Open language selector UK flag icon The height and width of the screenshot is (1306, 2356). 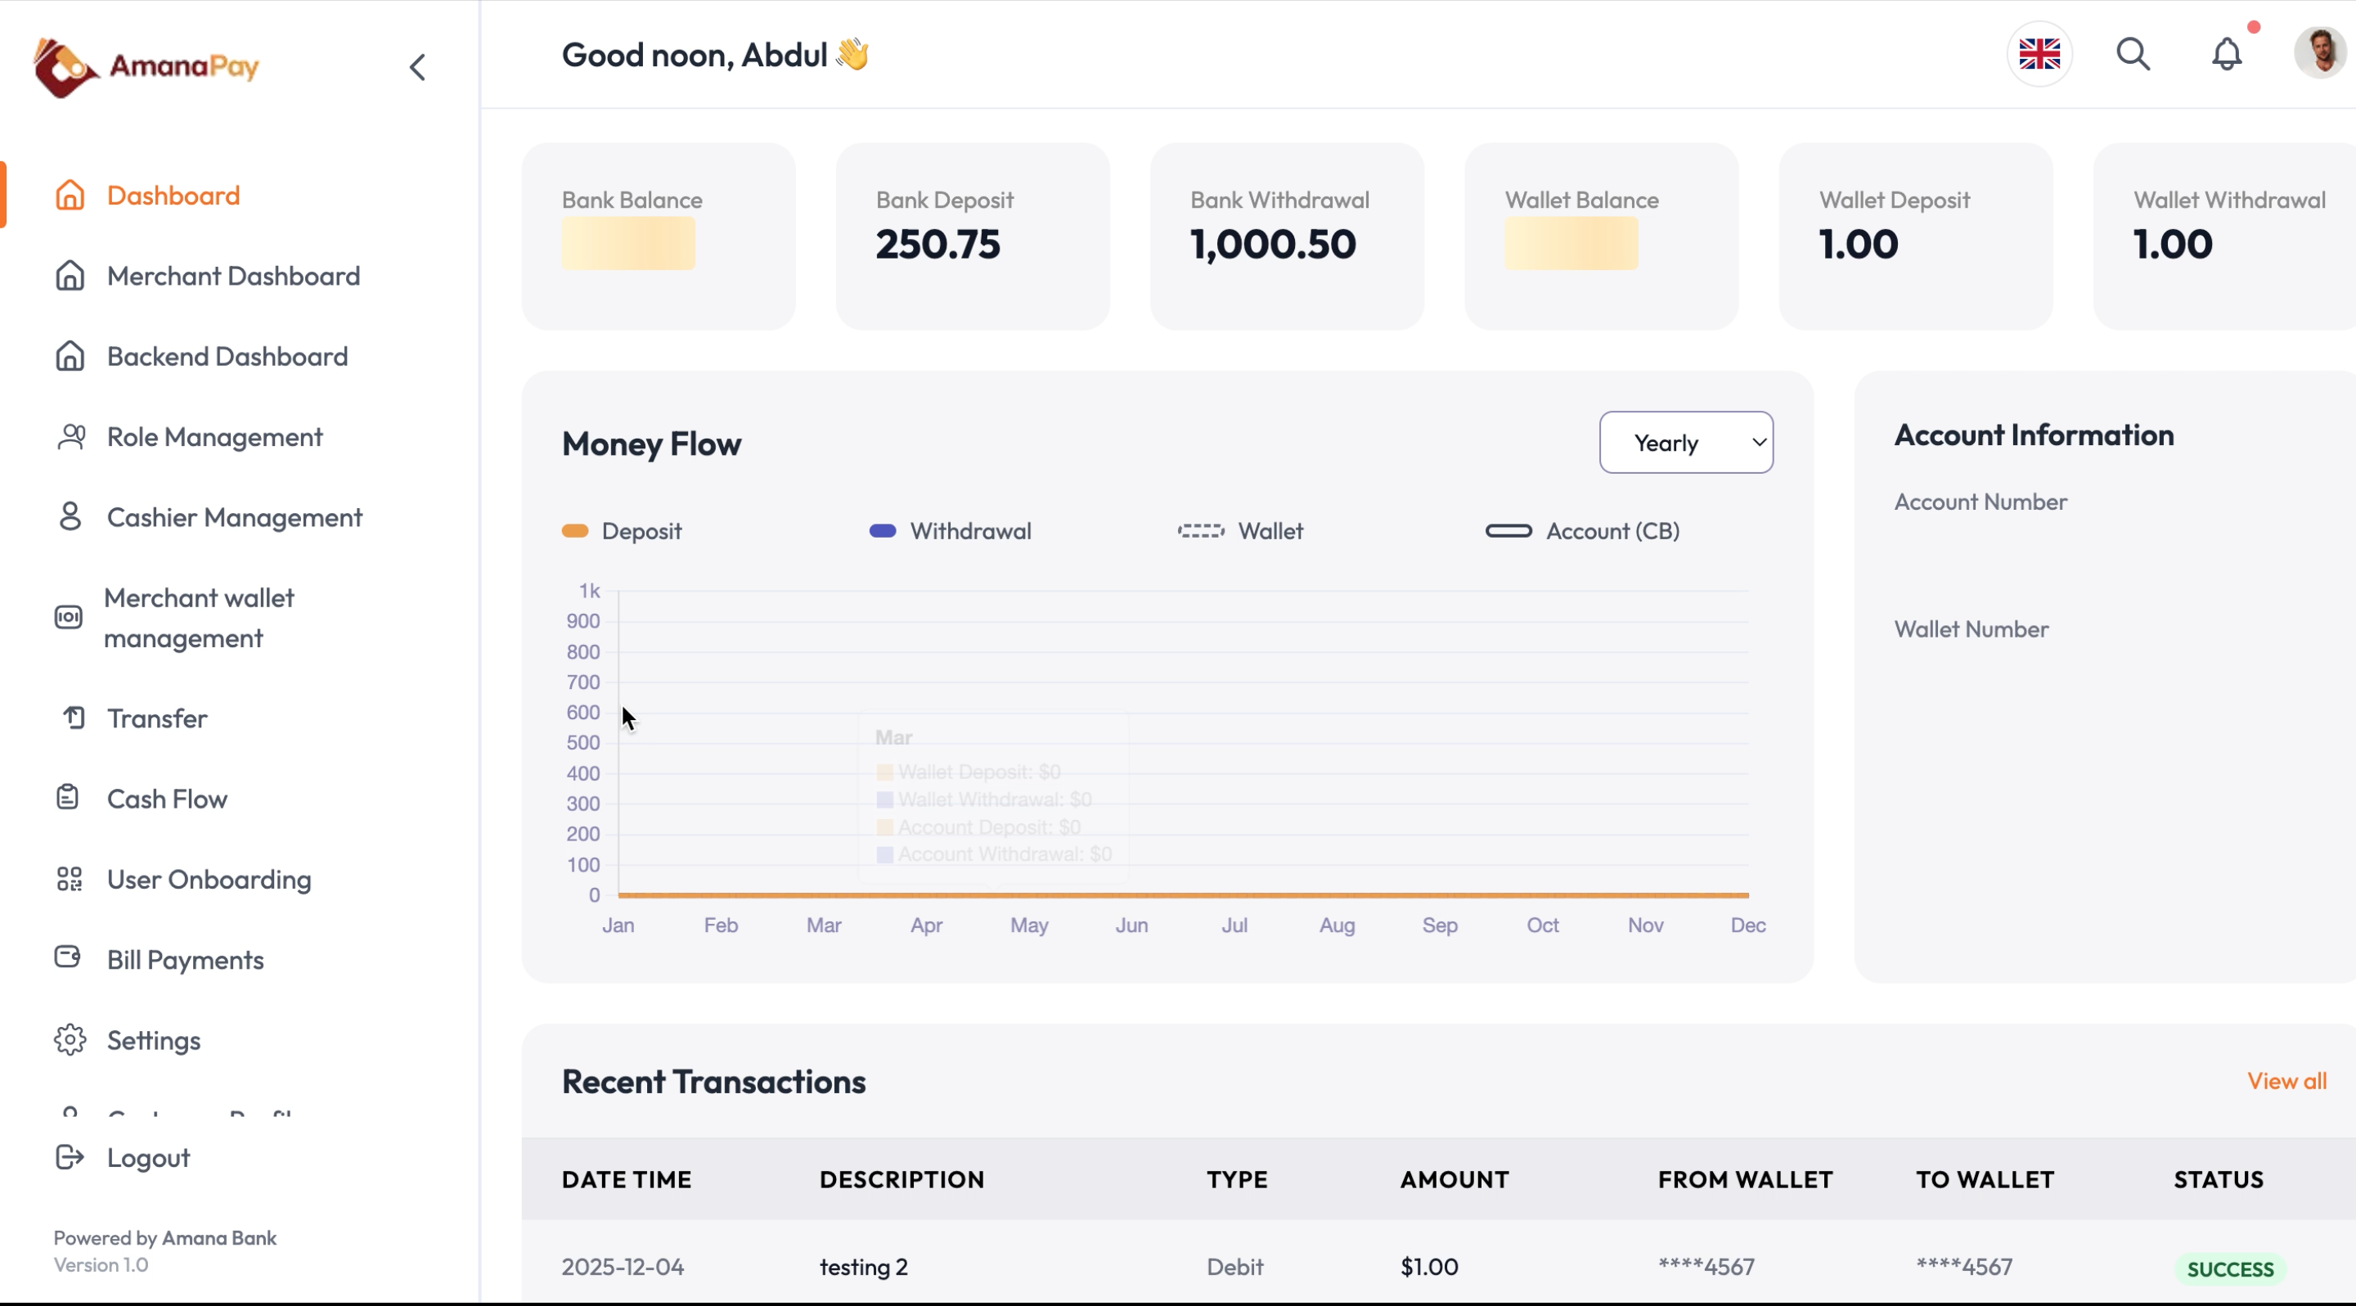click(x=2039, y=54)
